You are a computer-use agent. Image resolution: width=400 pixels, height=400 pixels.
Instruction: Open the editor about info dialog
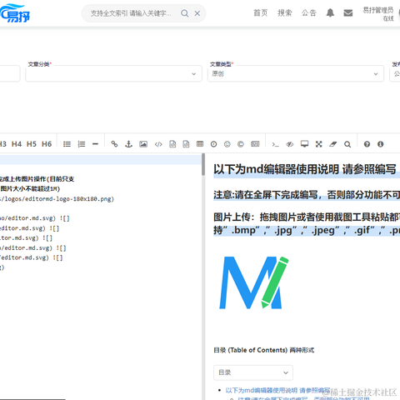pos(381,144)
